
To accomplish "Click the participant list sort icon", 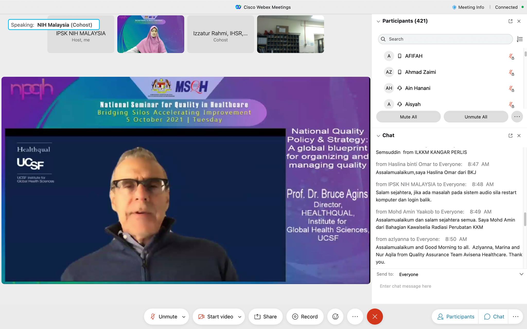I will coord(520,39).
